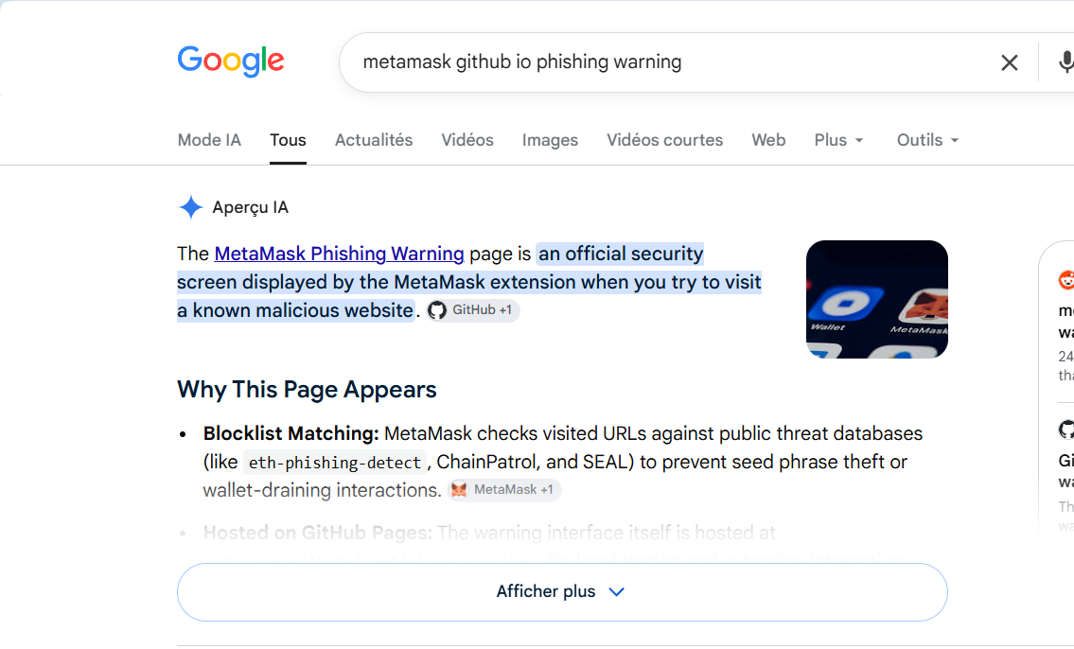Viewport: 1074px width, 649px height.
Task: Select the Vidéos tab
Action: (x=467, y=140)
